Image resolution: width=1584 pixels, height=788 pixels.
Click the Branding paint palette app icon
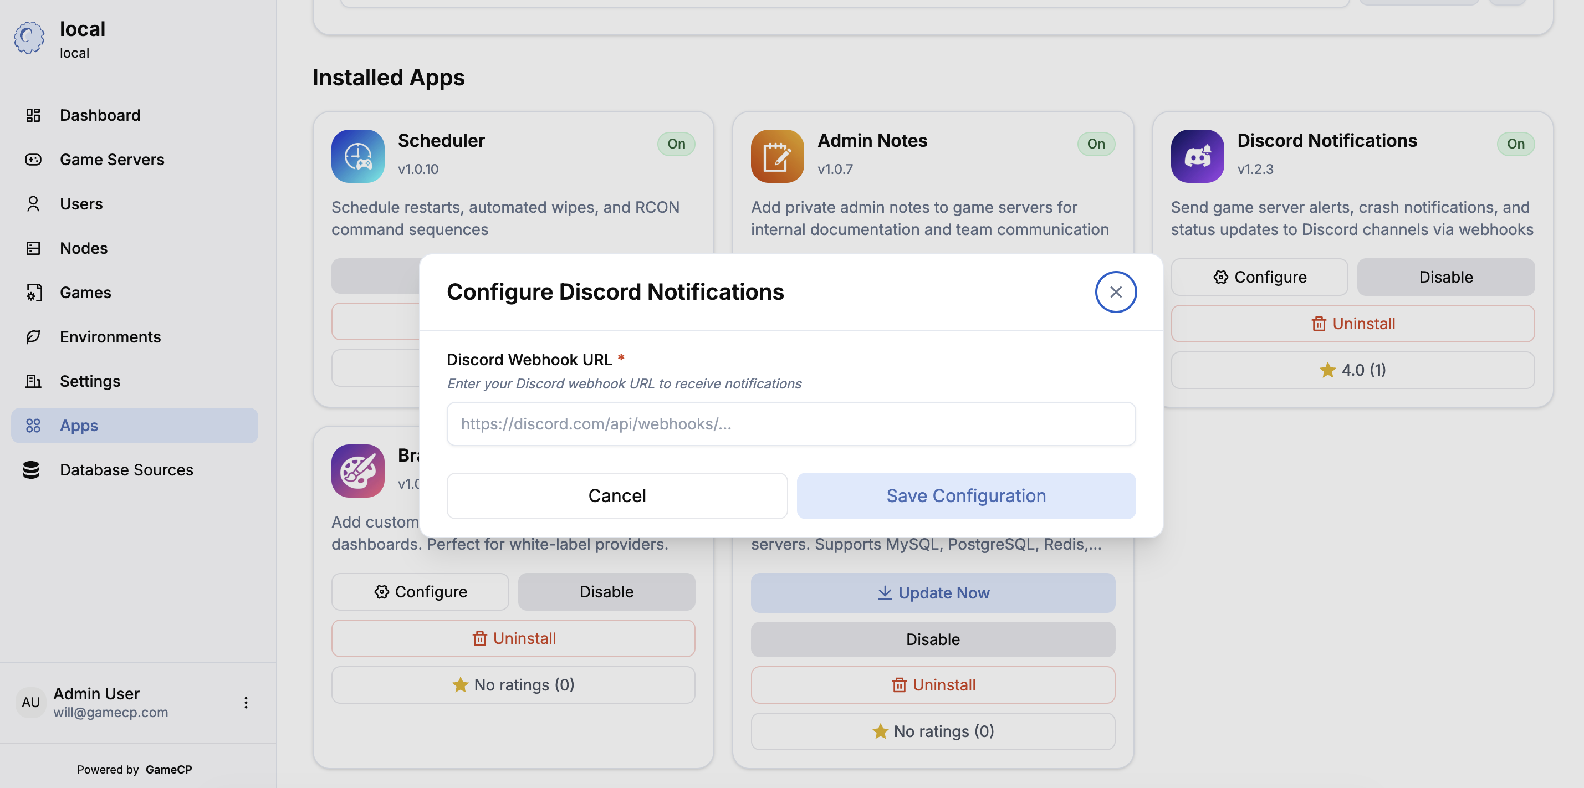click(357, 470)
